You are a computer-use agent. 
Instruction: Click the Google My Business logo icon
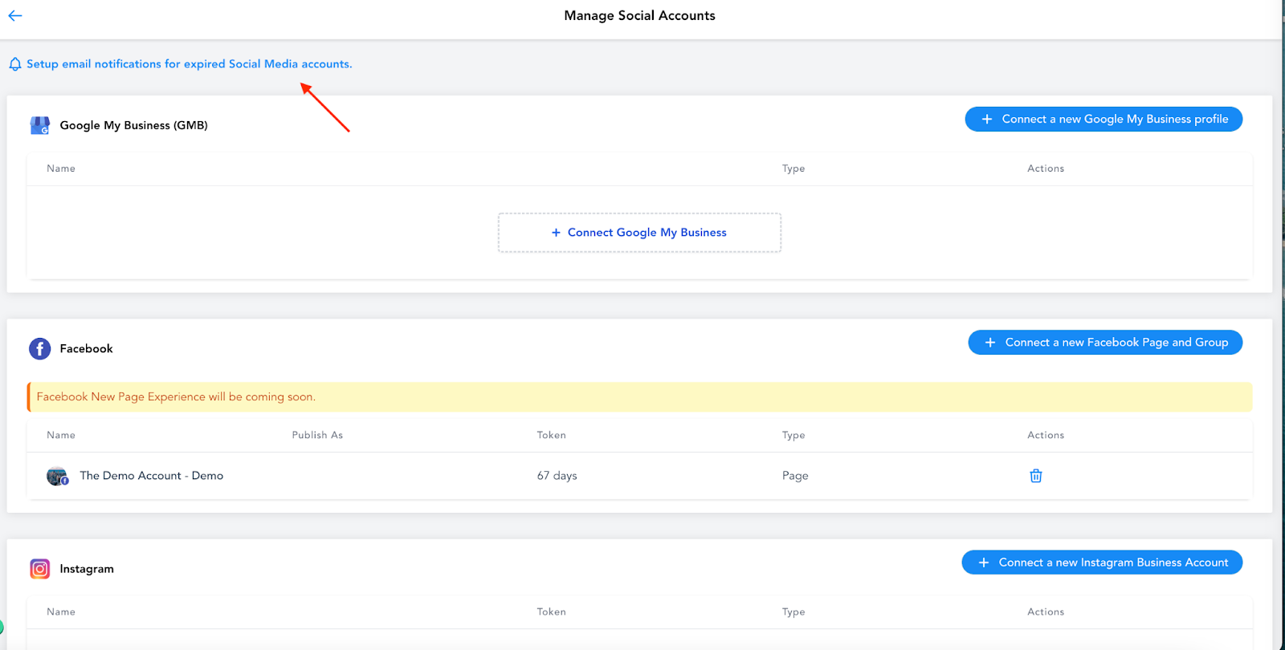pyautogui.click(x=39, y=125)
